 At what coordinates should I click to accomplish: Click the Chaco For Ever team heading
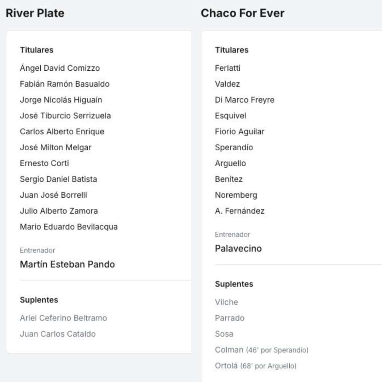click(243, 13)
